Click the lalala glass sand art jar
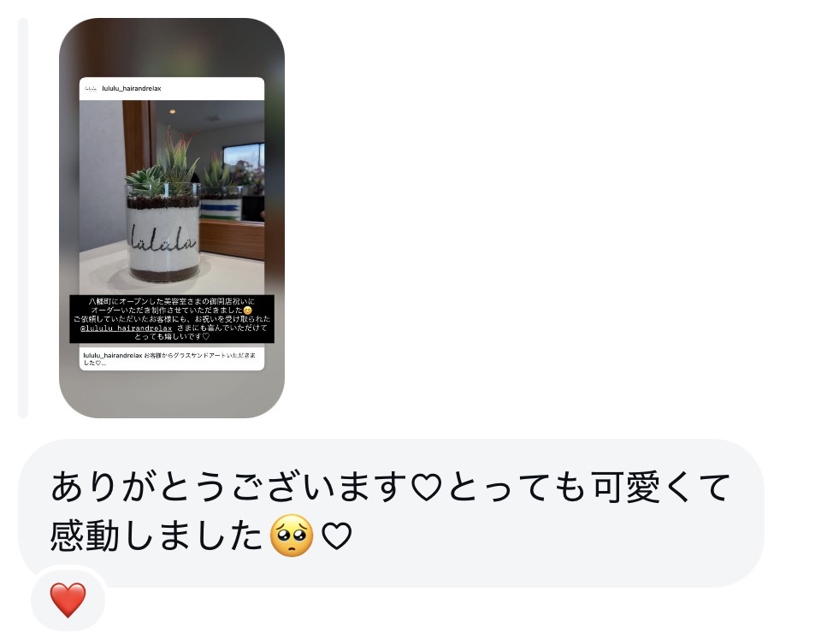 163,232
